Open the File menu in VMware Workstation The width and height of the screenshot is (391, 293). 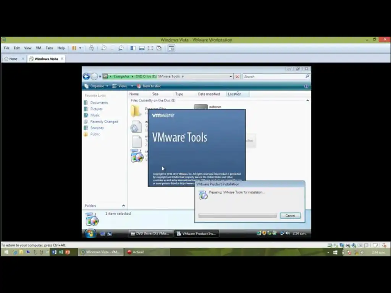7,48
